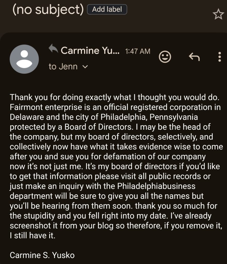
Task: Tap the (no subject) title
Action: pyautogui.click(x=48, y=10)
